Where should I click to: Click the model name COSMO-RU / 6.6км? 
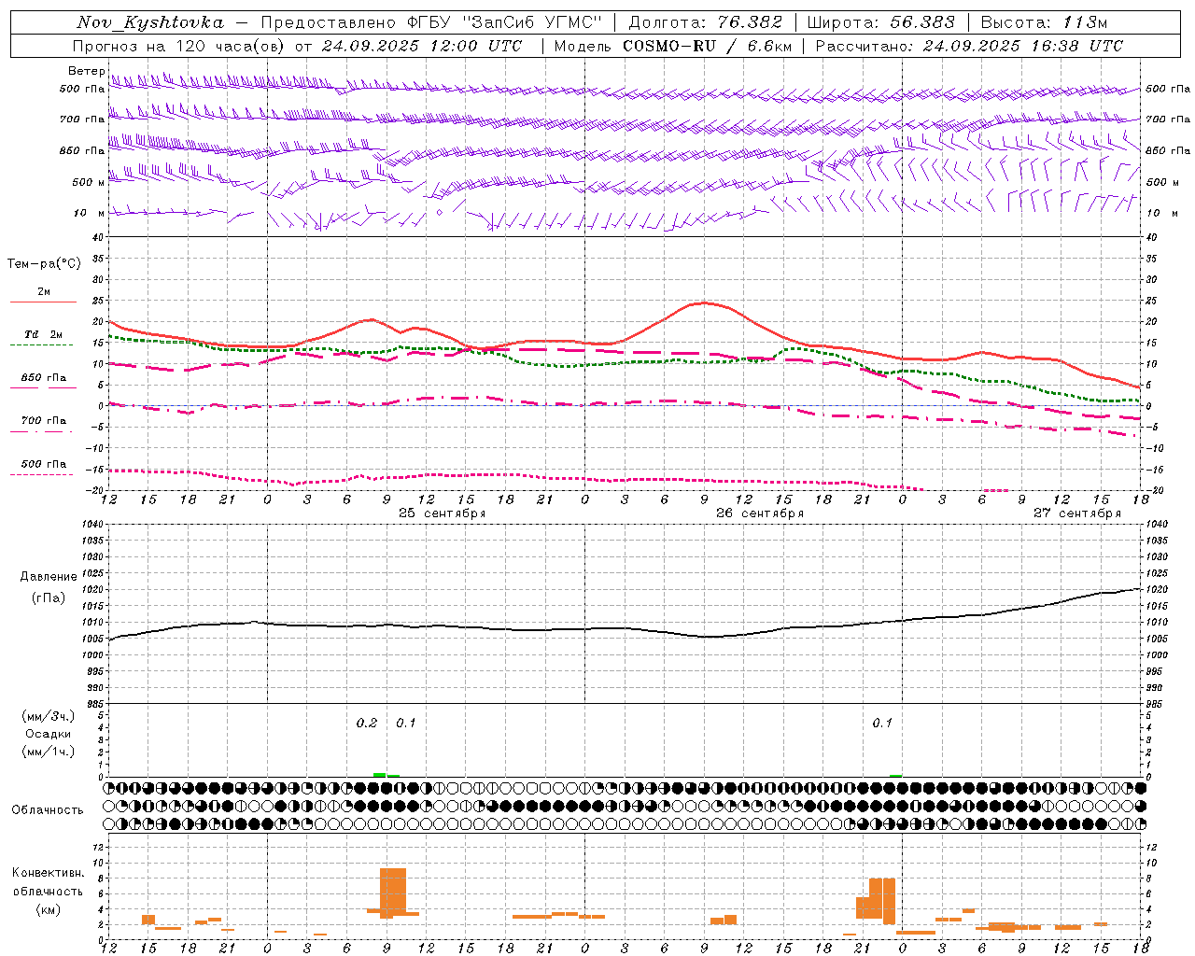pyautogui.click(x=708, y=46)
